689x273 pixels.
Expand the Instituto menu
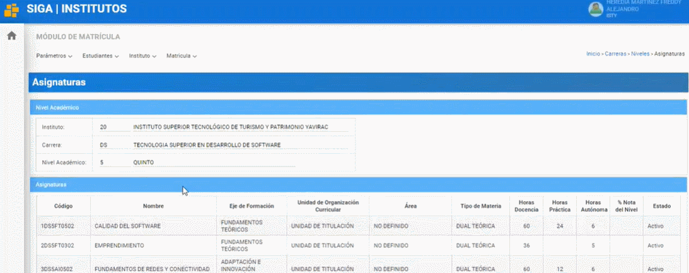pos(143,56)
